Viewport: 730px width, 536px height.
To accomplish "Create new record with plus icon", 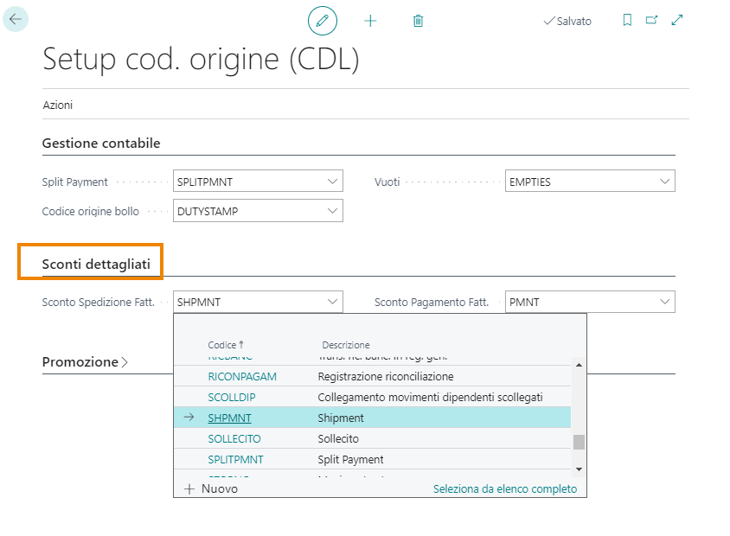I will coord(370,21).
